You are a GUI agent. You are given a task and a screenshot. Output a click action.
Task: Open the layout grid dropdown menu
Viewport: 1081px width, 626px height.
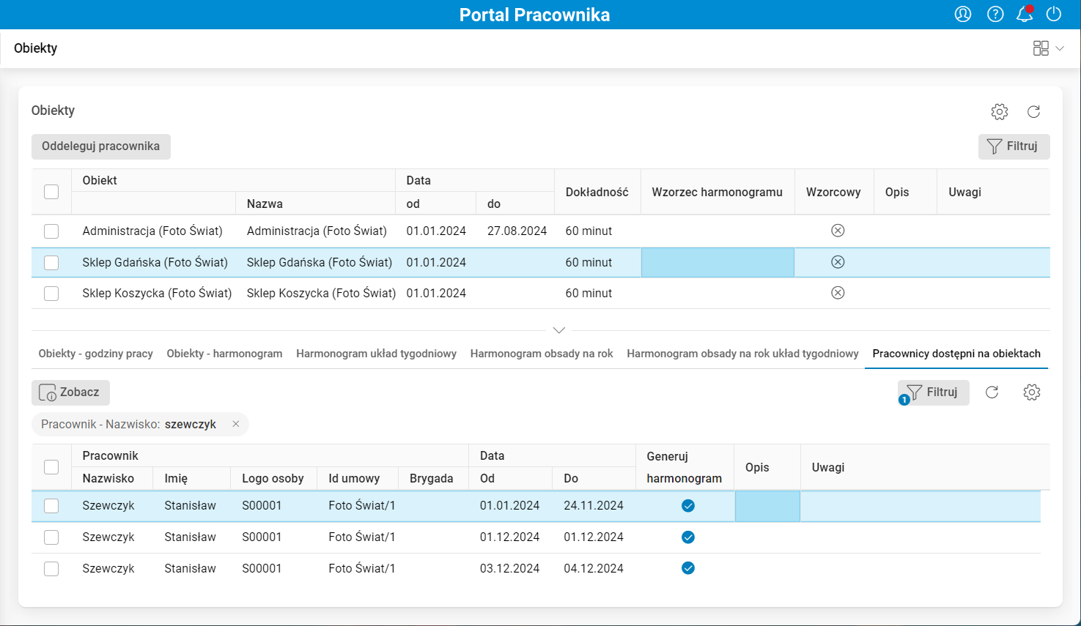(1048, 48)
